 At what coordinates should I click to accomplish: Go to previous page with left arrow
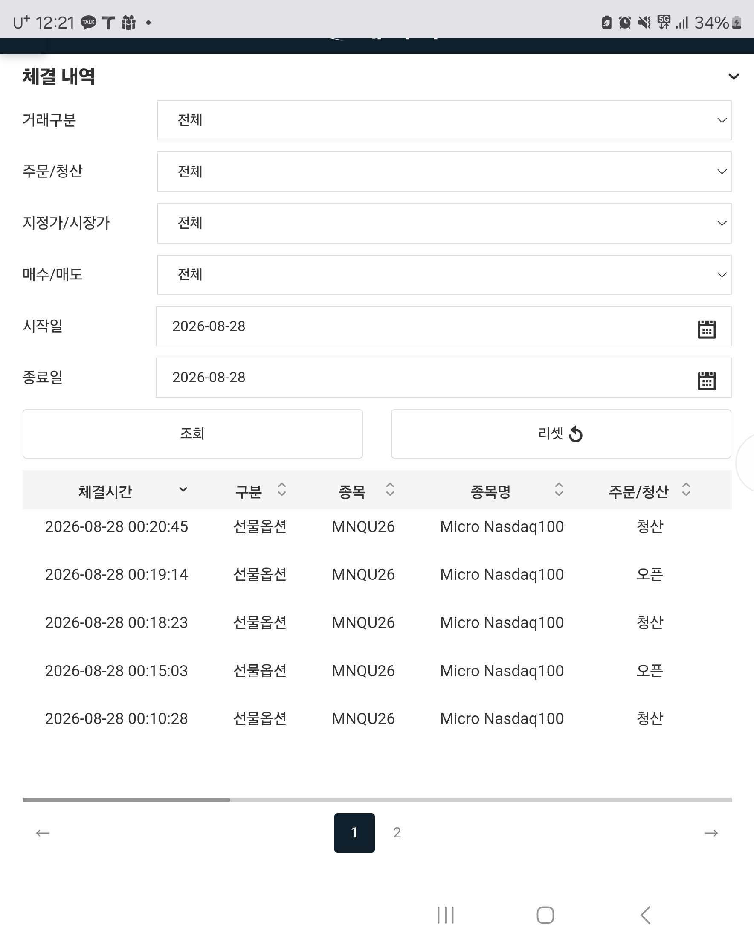point(42,833)
